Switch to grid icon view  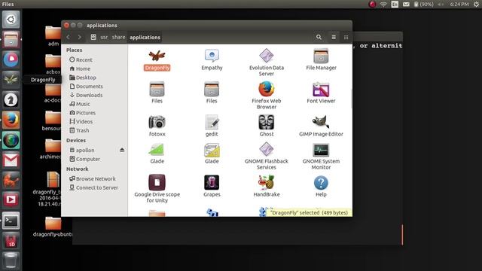tap(346, 37)
